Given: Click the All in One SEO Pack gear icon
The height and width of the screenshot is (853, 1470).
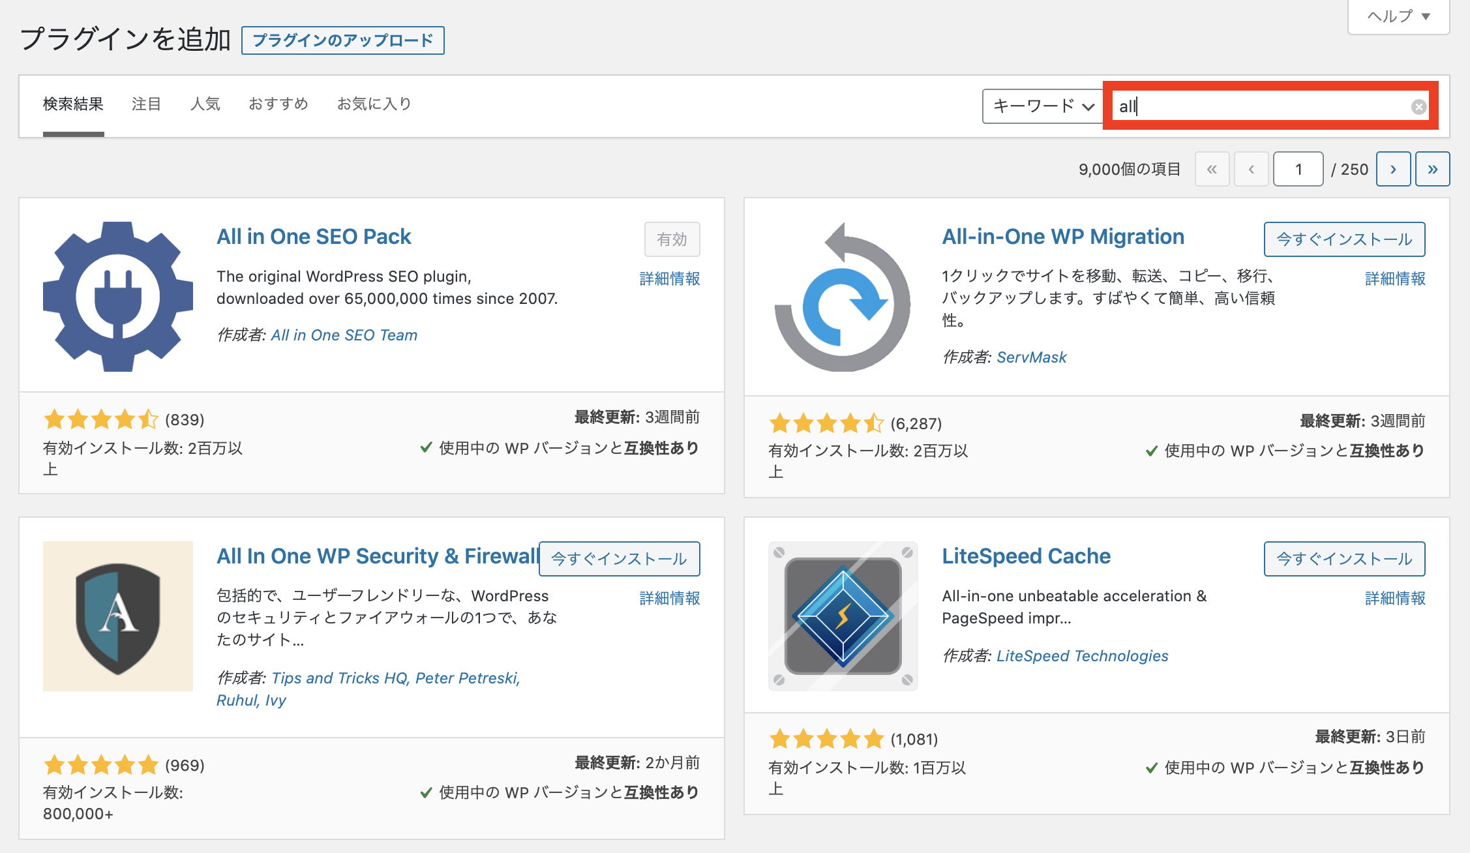Looking at the screenshot, I should 118,297.
